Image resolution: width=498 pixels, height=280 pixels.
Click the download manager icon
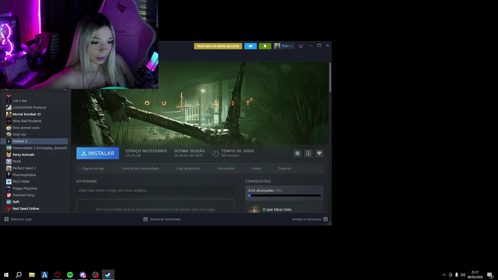point(146,219)
